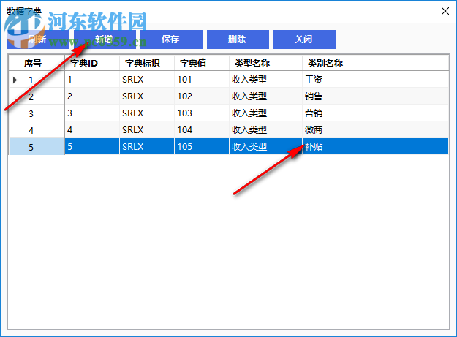Click the 类型名称 column header
457x337 pixels.
[266, 63]
